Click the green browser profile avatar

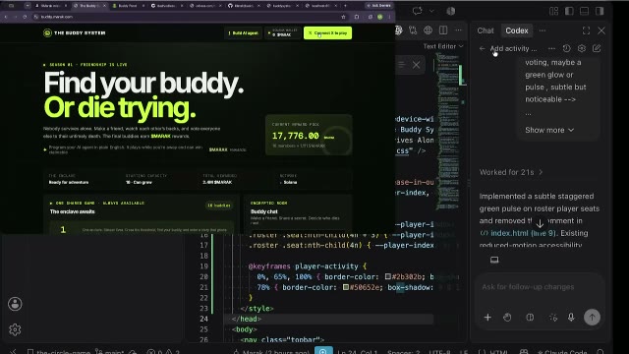coord(380,17)
